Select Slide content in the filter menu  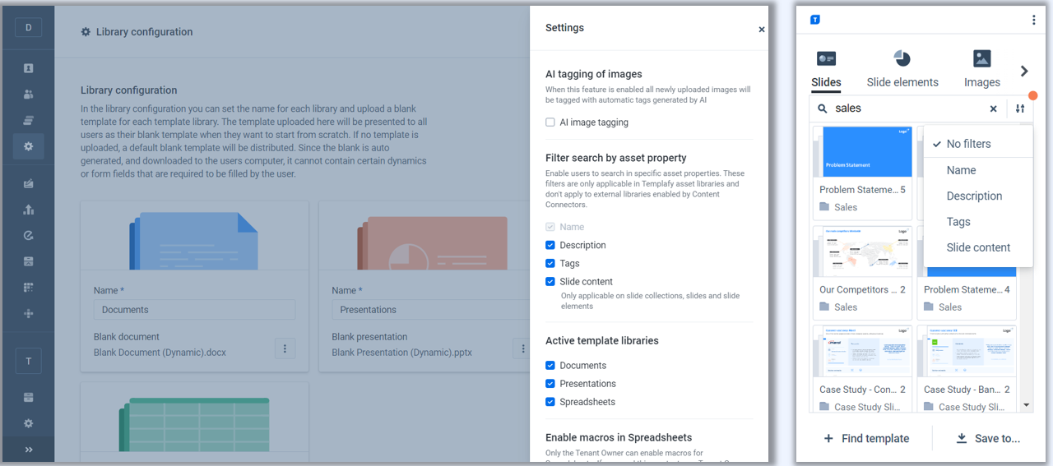tap(978, 247)
